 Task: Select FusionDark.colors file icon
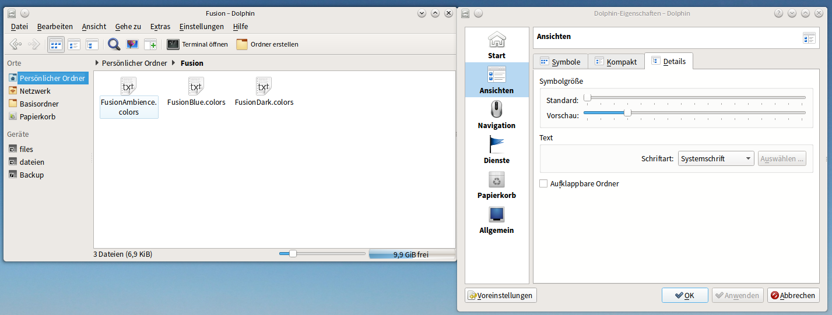(264, 87)
